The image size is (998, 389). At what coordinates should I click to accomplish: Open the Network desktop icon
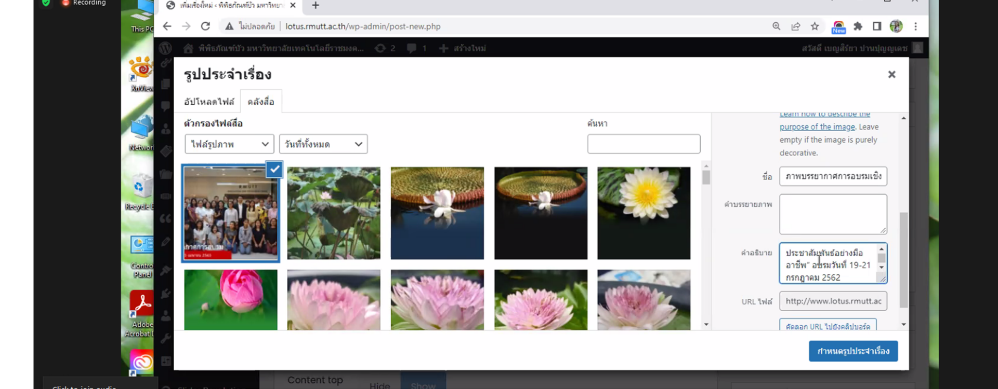[x=141, y=134]
